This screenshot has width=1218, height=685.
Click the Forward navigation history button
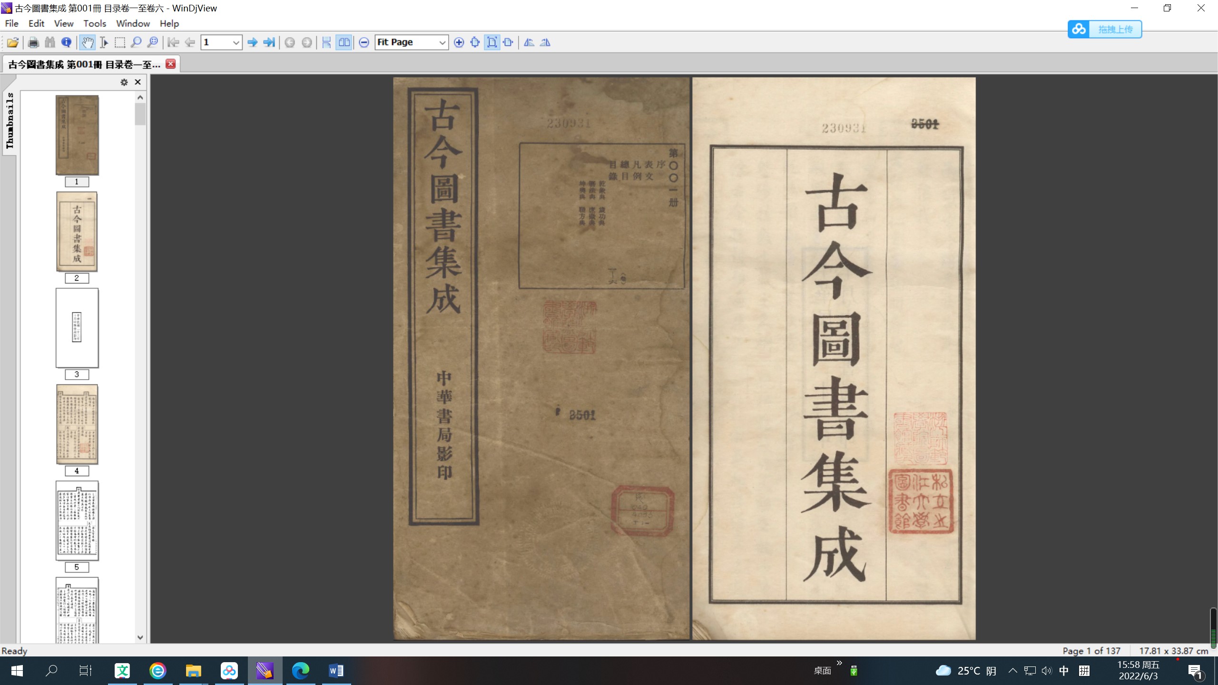(307, 42)
